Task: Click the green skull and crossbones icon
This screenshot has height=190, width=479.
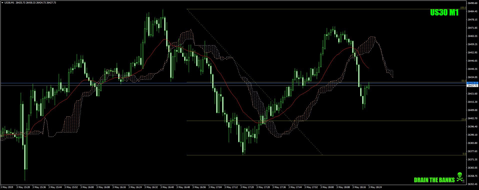Action: (x=460, y=177)
